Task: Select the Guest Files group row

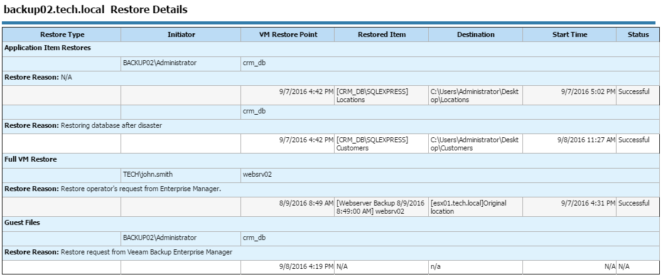Action: pyautogui.click(x=331, y=223)
